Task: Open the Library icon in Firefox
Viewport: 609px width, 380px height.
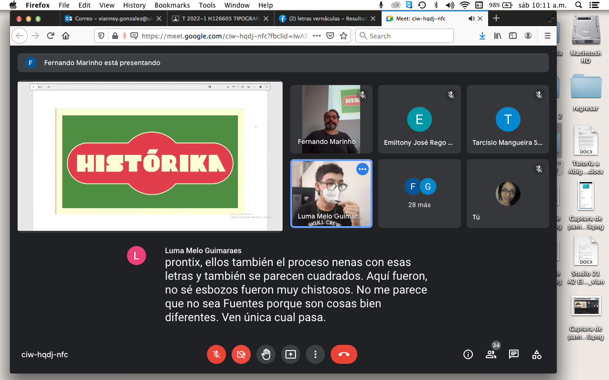Action: point(498,36)
